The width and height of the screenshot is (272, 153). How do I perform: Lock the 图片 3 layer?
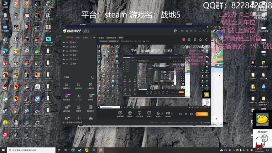click(x=67, y=42)
